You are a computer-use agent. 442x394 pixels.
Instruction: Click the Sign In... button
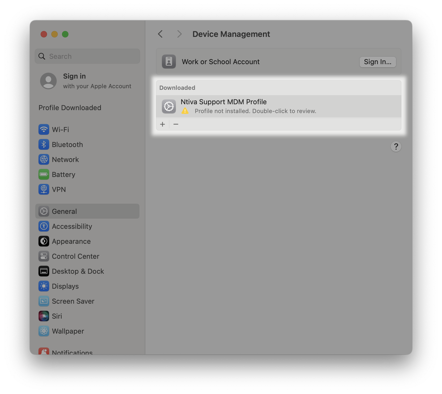pos(378,62)
